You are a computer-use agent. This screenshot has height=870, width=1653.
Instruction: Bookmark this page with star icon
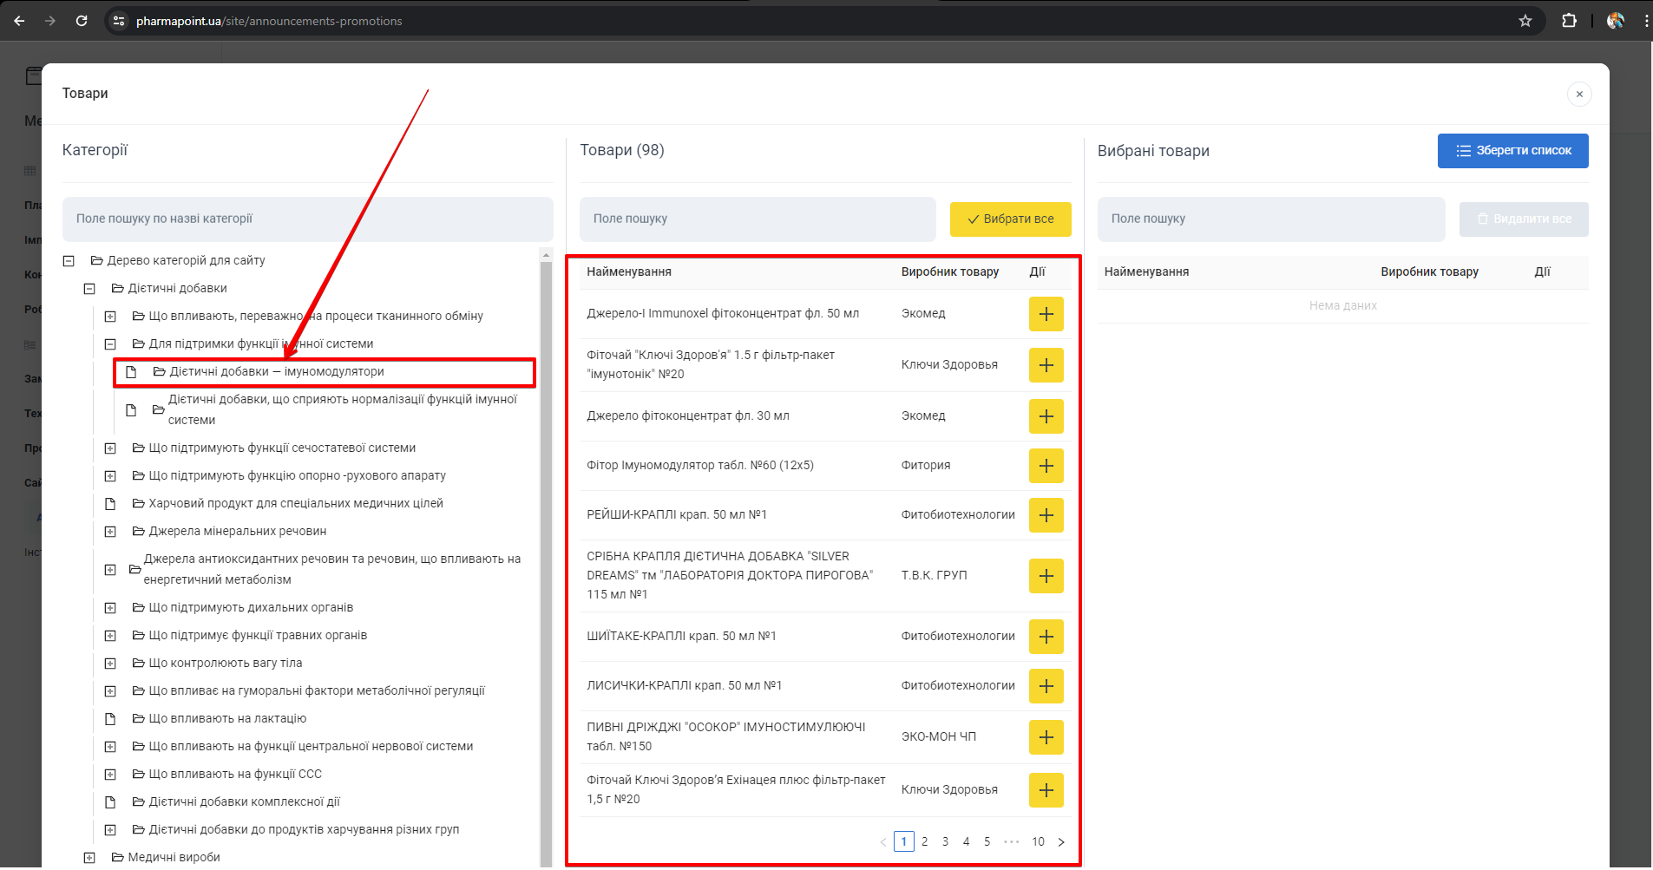pos(1525,21)
